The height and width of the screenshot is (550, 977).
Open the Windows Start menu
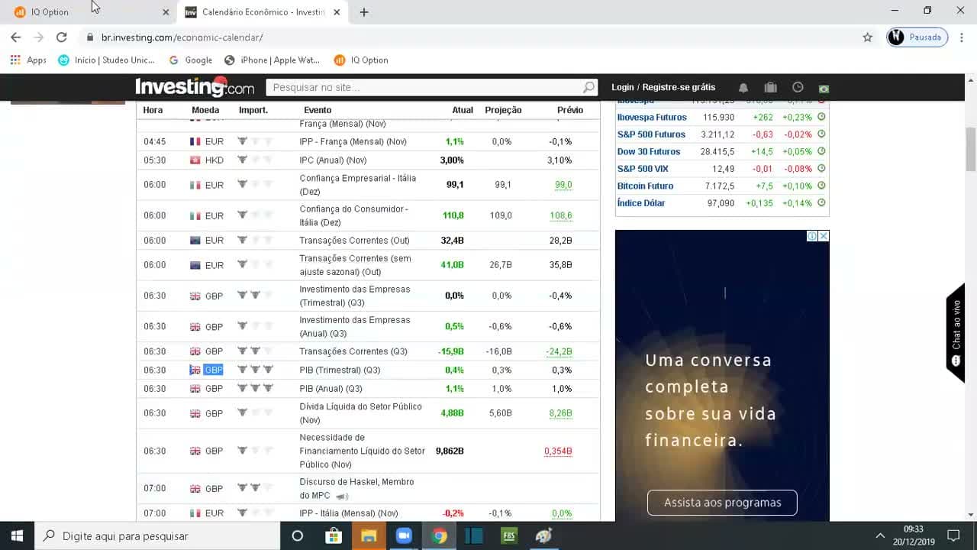pos(18,535)
